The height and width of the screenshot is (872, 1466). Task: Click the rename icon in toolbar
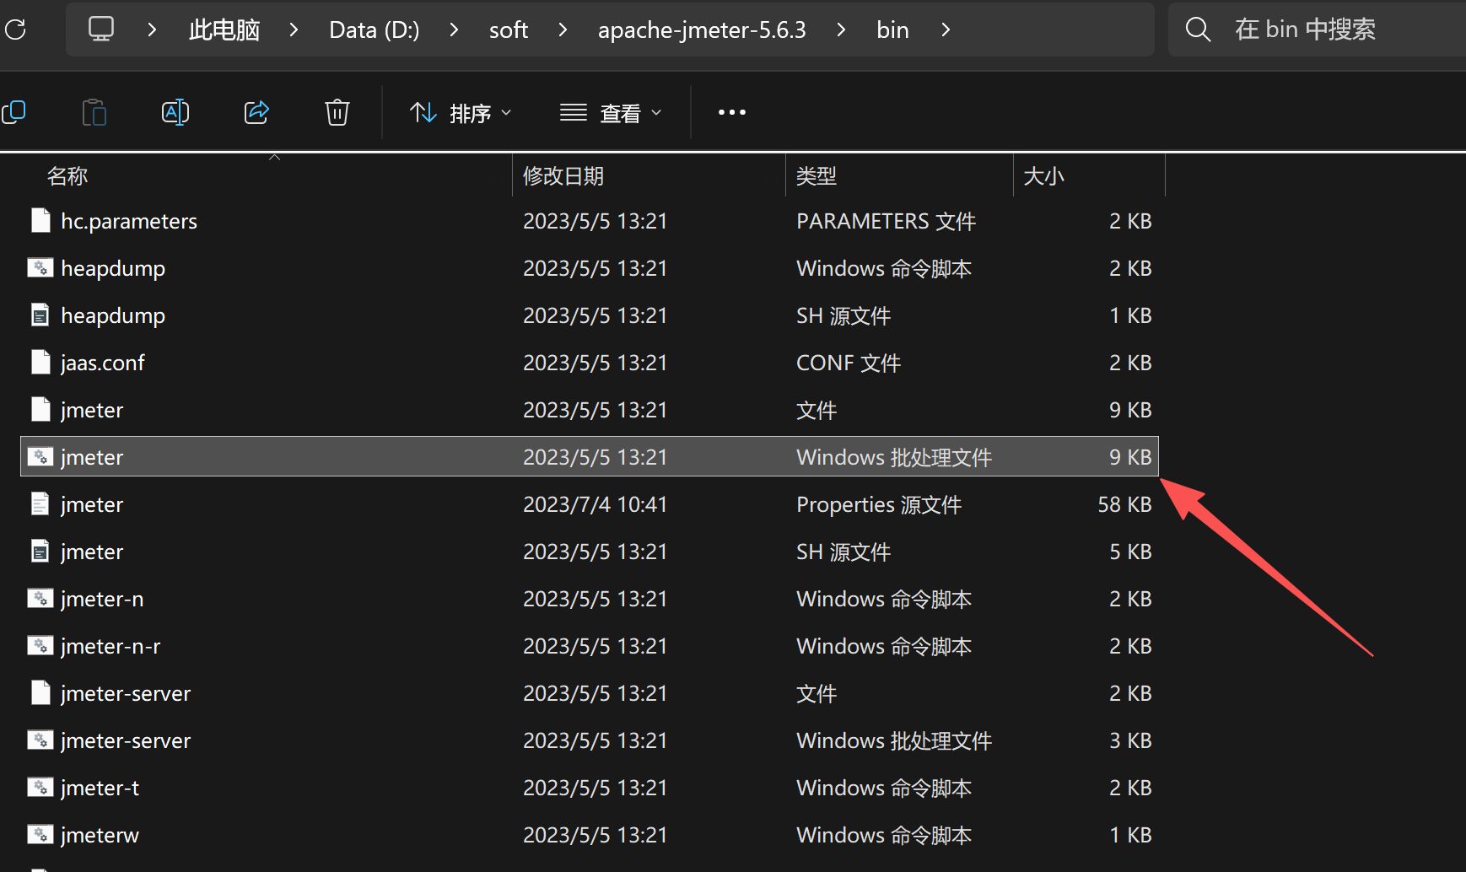175,112
